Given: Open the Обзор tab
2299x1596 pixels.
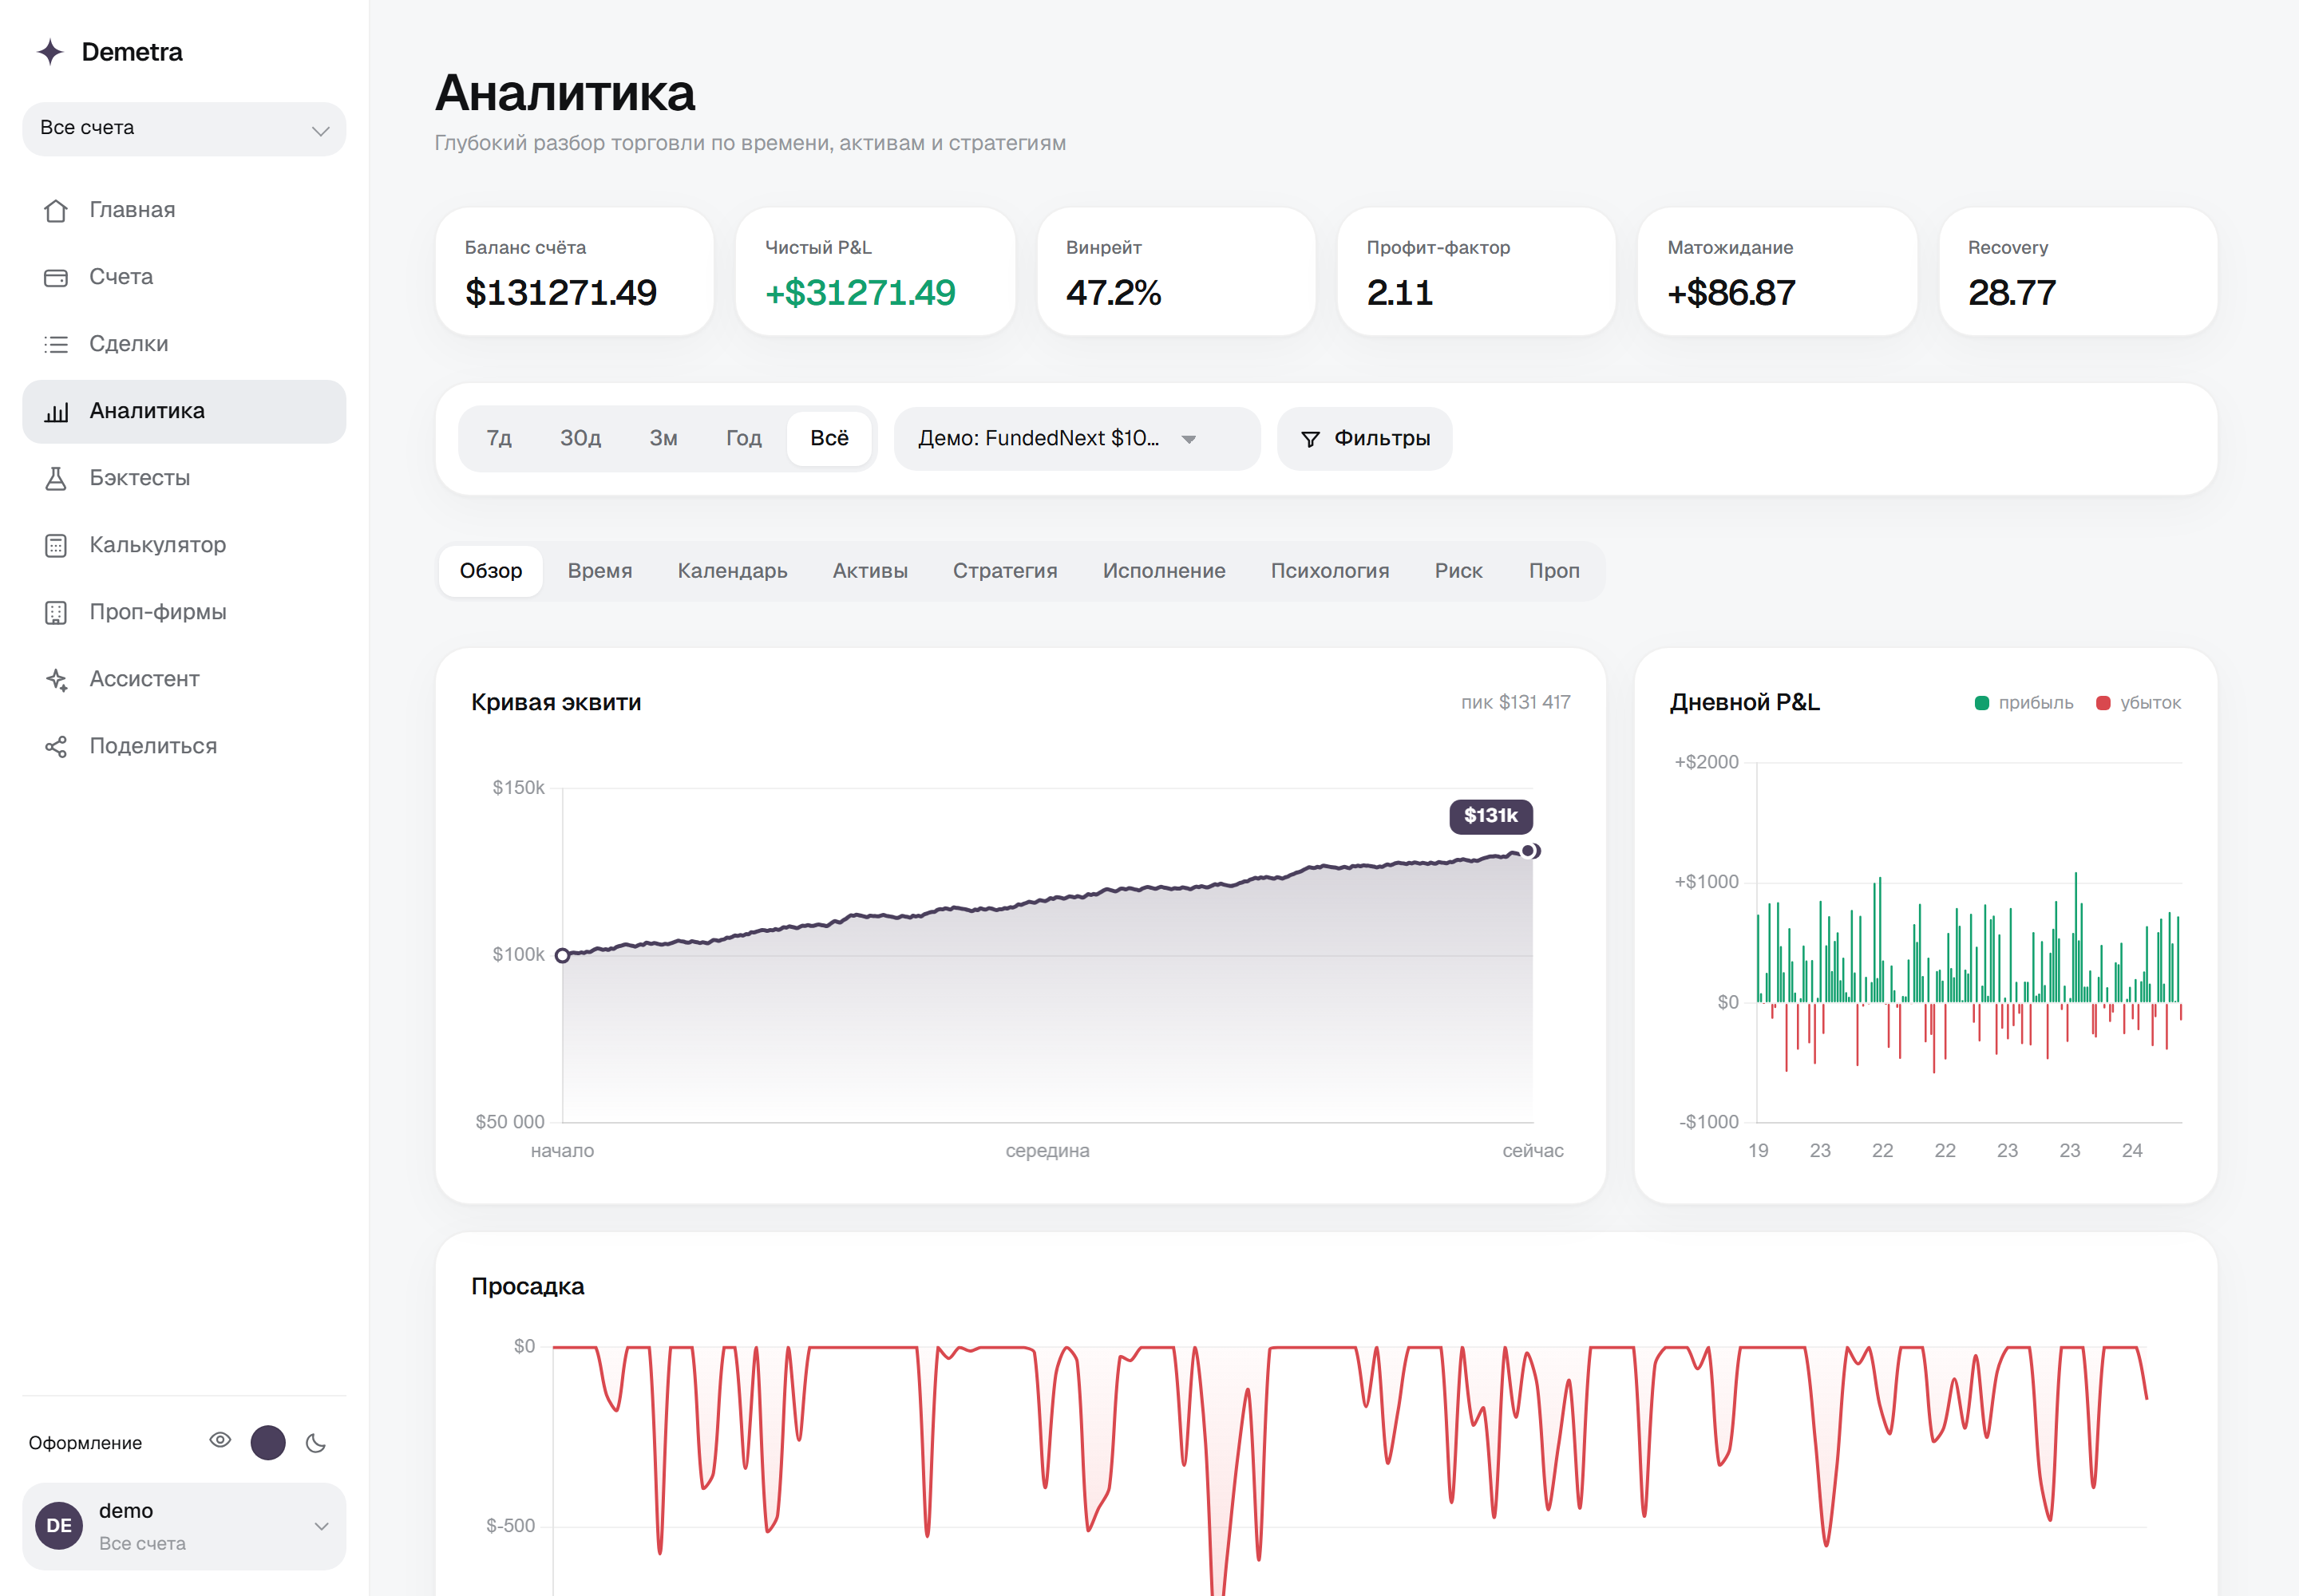Looking at the screenshot, I should pyautogui.click(x=490, y=571).
